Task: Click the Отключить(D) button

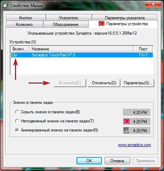Action: pos(104,83)
